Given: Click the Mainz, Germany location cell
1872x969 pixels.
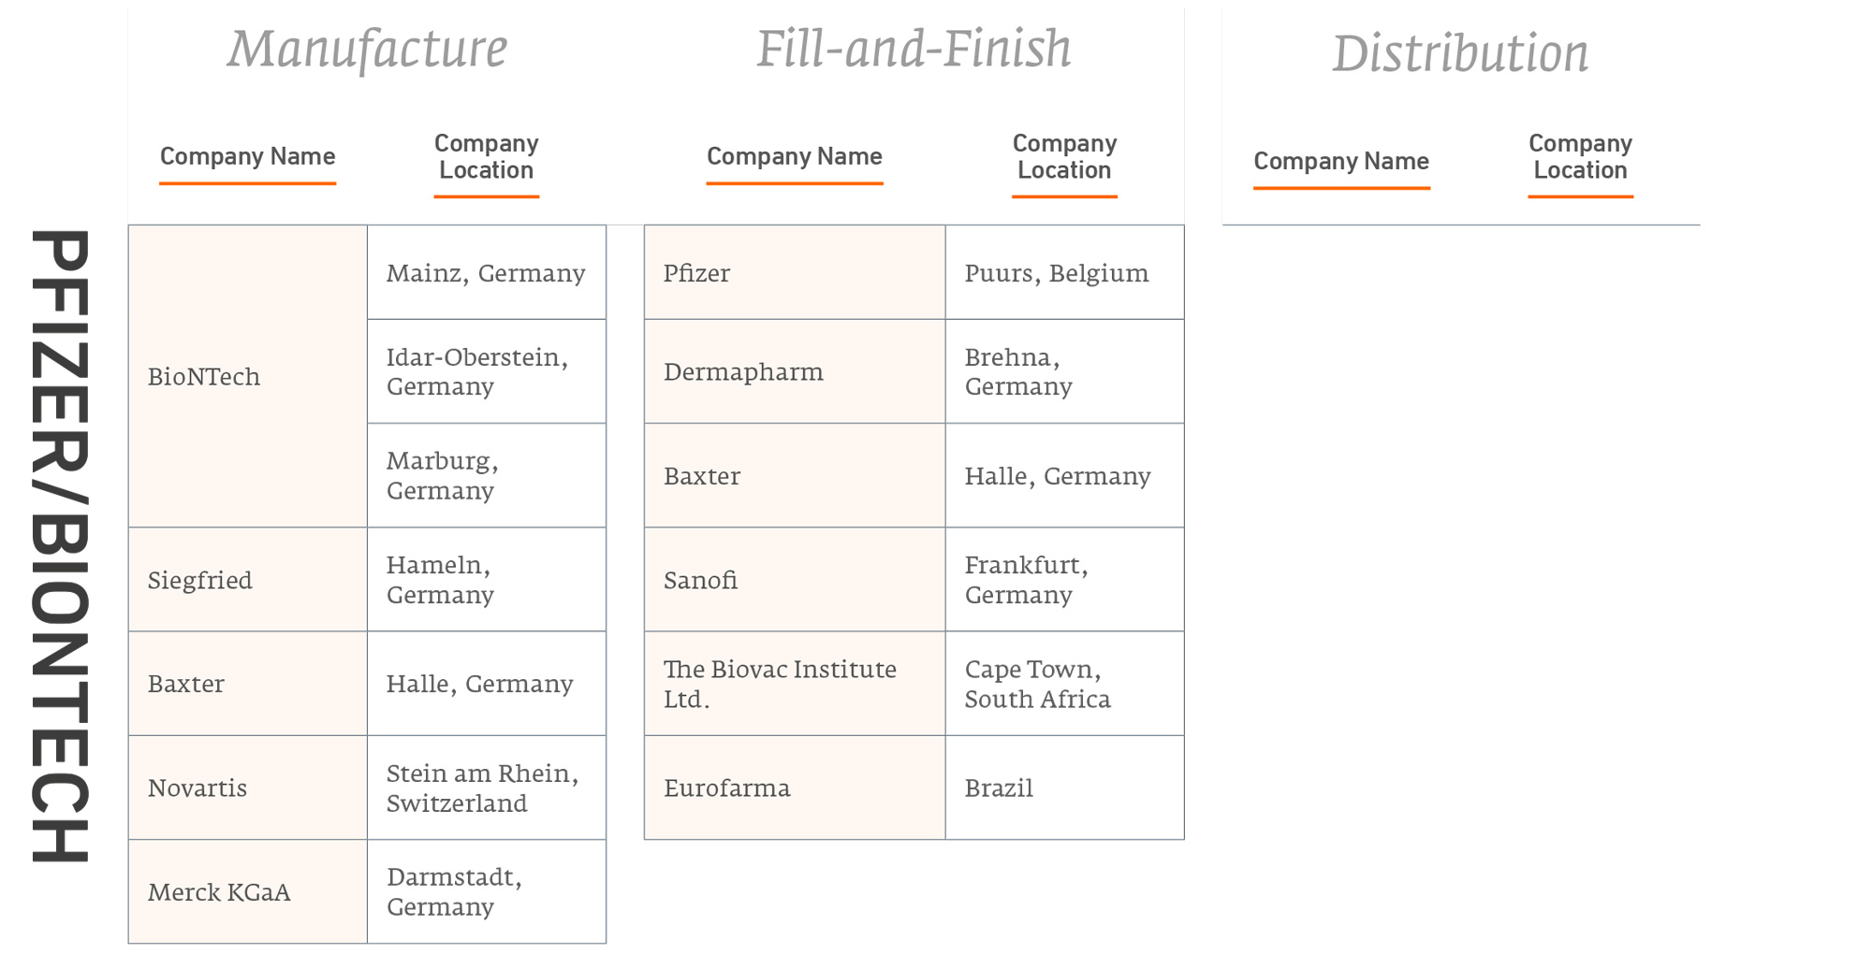Looking at the screenshot, I should (x=486, y=273).
